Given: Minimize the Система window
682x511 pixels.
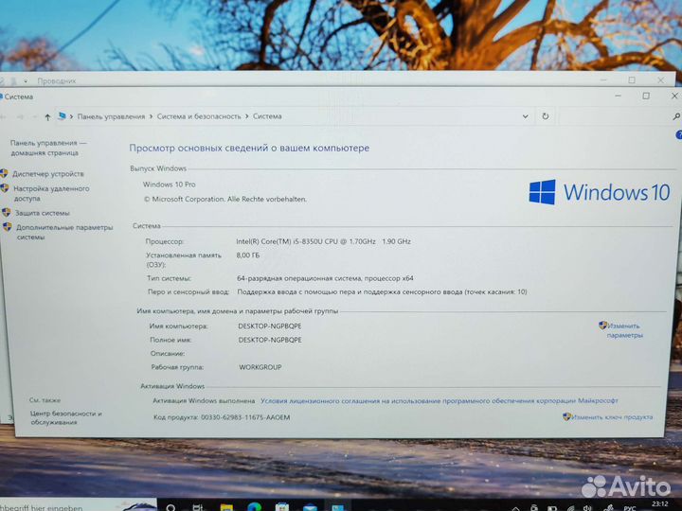Looking at the screenshot, I should click(x=618, y=96).
